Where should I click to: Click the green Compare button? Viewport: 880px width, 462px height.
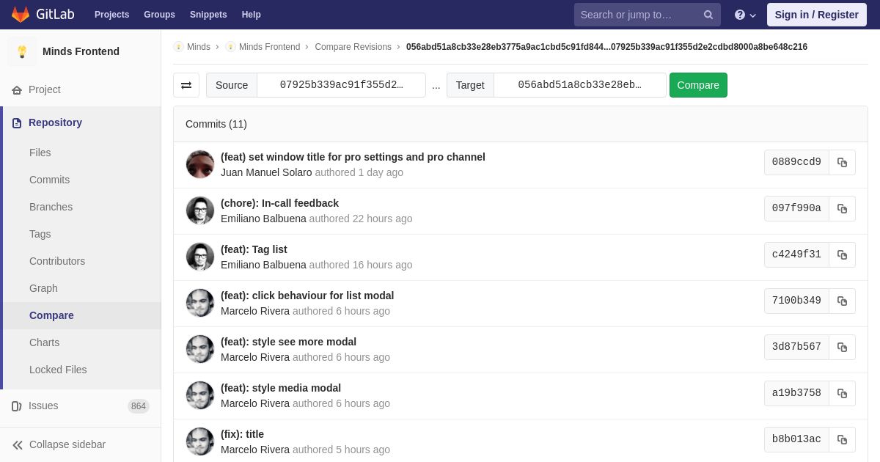pos(698,85)
